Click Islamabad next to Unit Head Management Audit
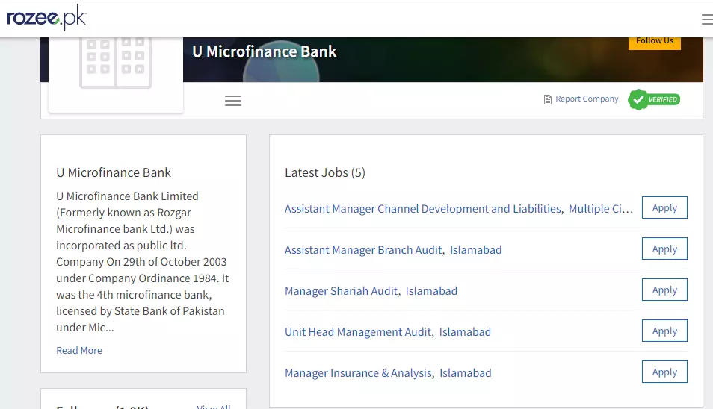Image resolution: width=713 pixels, height=409 pixels. pyautogui.click(x=465, y=332)
